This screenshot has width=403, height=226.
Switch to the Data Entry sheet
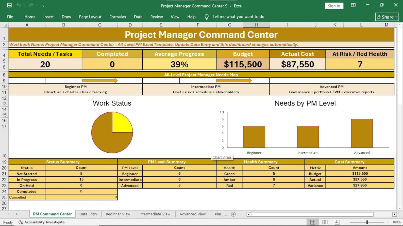click(88, 214)
